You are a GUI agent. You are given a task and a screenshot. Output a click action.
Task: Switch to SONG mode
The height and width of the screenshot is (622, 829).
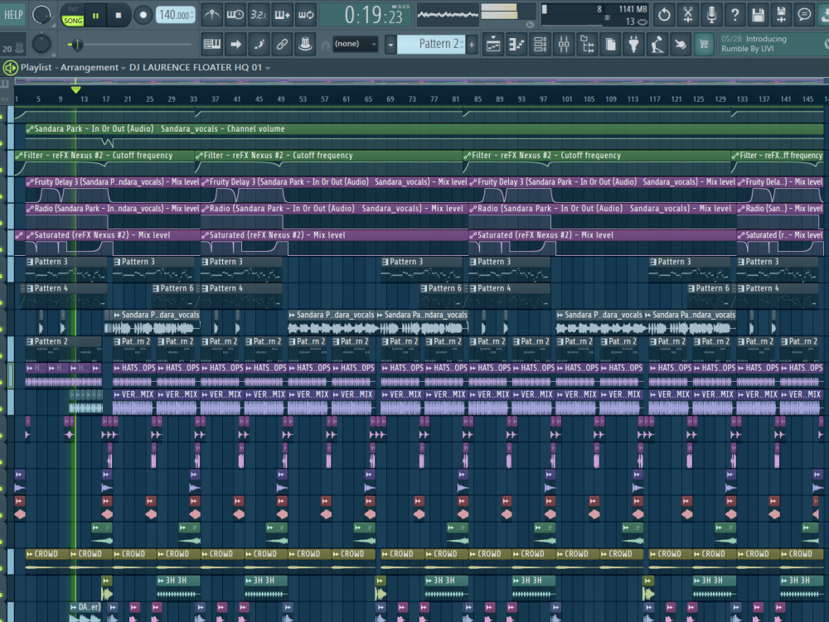72,21
